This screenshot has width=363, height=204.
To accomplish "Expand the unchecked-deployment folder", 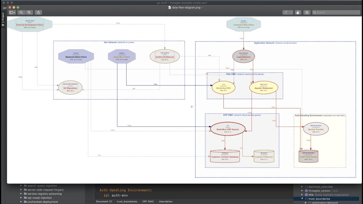I will coord(21,202).
